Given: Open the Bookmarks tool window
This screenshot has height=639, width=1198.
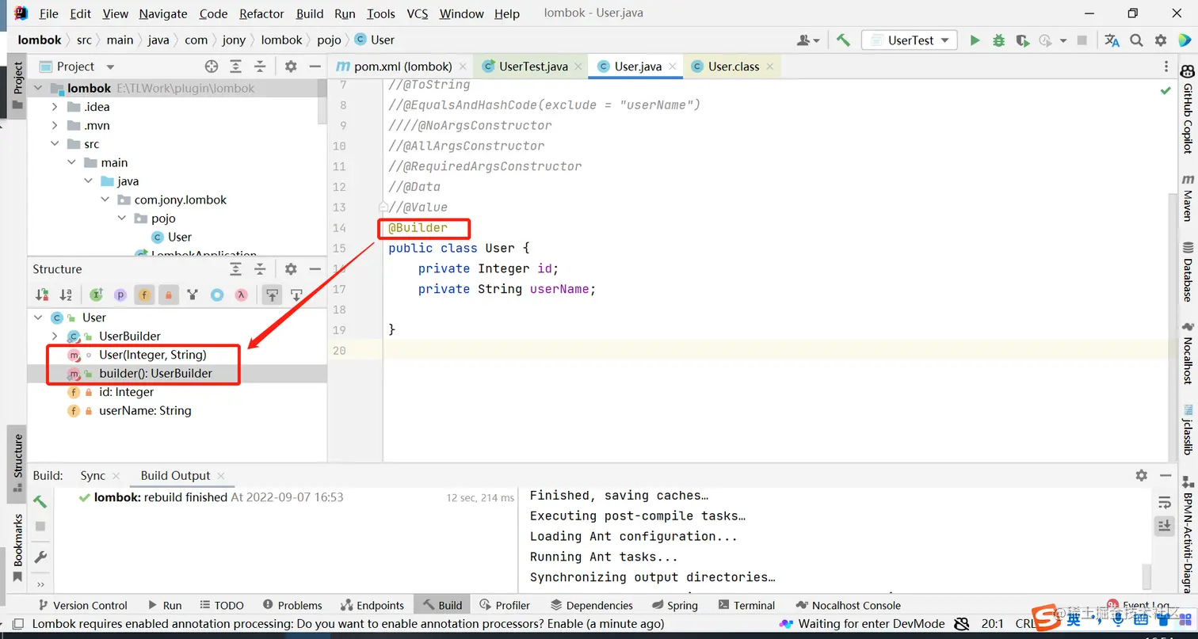Looking at the screenshot, I should (x=17, y=547).
